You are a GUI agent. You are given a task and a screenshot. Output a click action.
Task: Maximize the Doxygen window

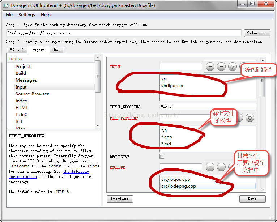252,4
